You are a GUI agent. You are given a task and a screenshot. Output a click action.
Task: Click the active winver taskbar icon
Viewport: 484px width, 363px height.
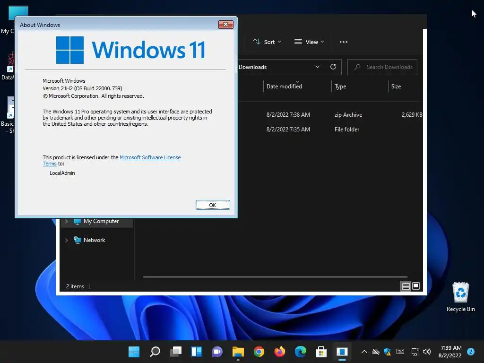(x=342, y=352)
